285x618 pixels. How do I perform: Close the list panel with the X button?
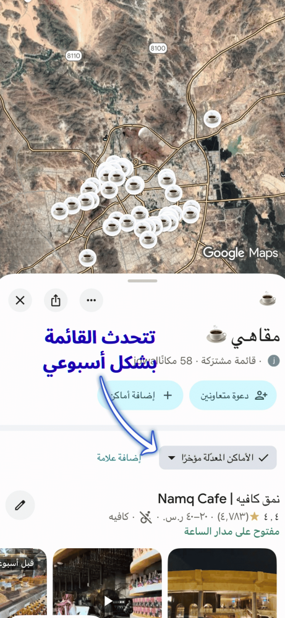[20, 300]
